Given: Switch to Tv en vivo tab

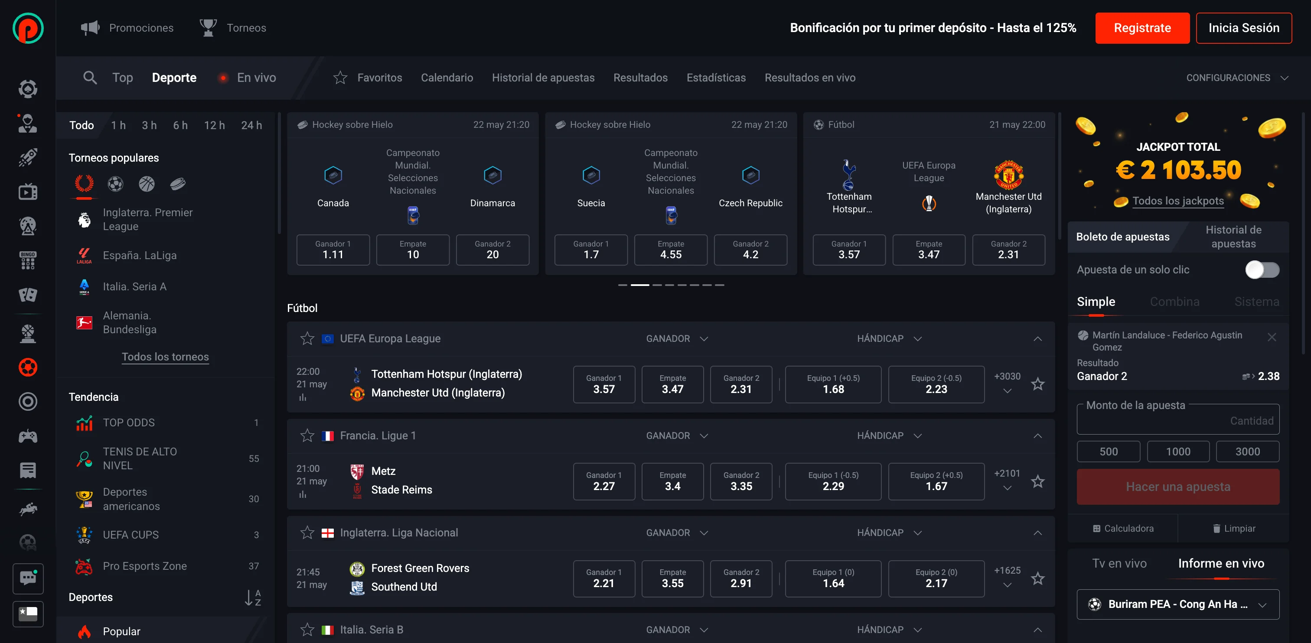Looking at the screenshot, I should [x=1119, y=563].
